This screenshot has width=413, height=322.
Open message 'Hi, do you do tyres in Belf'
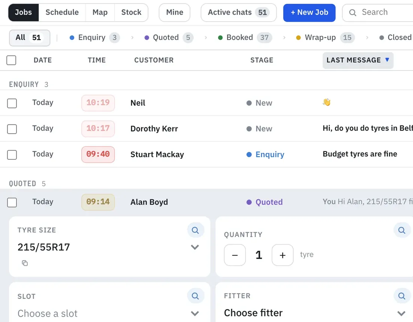368,128
